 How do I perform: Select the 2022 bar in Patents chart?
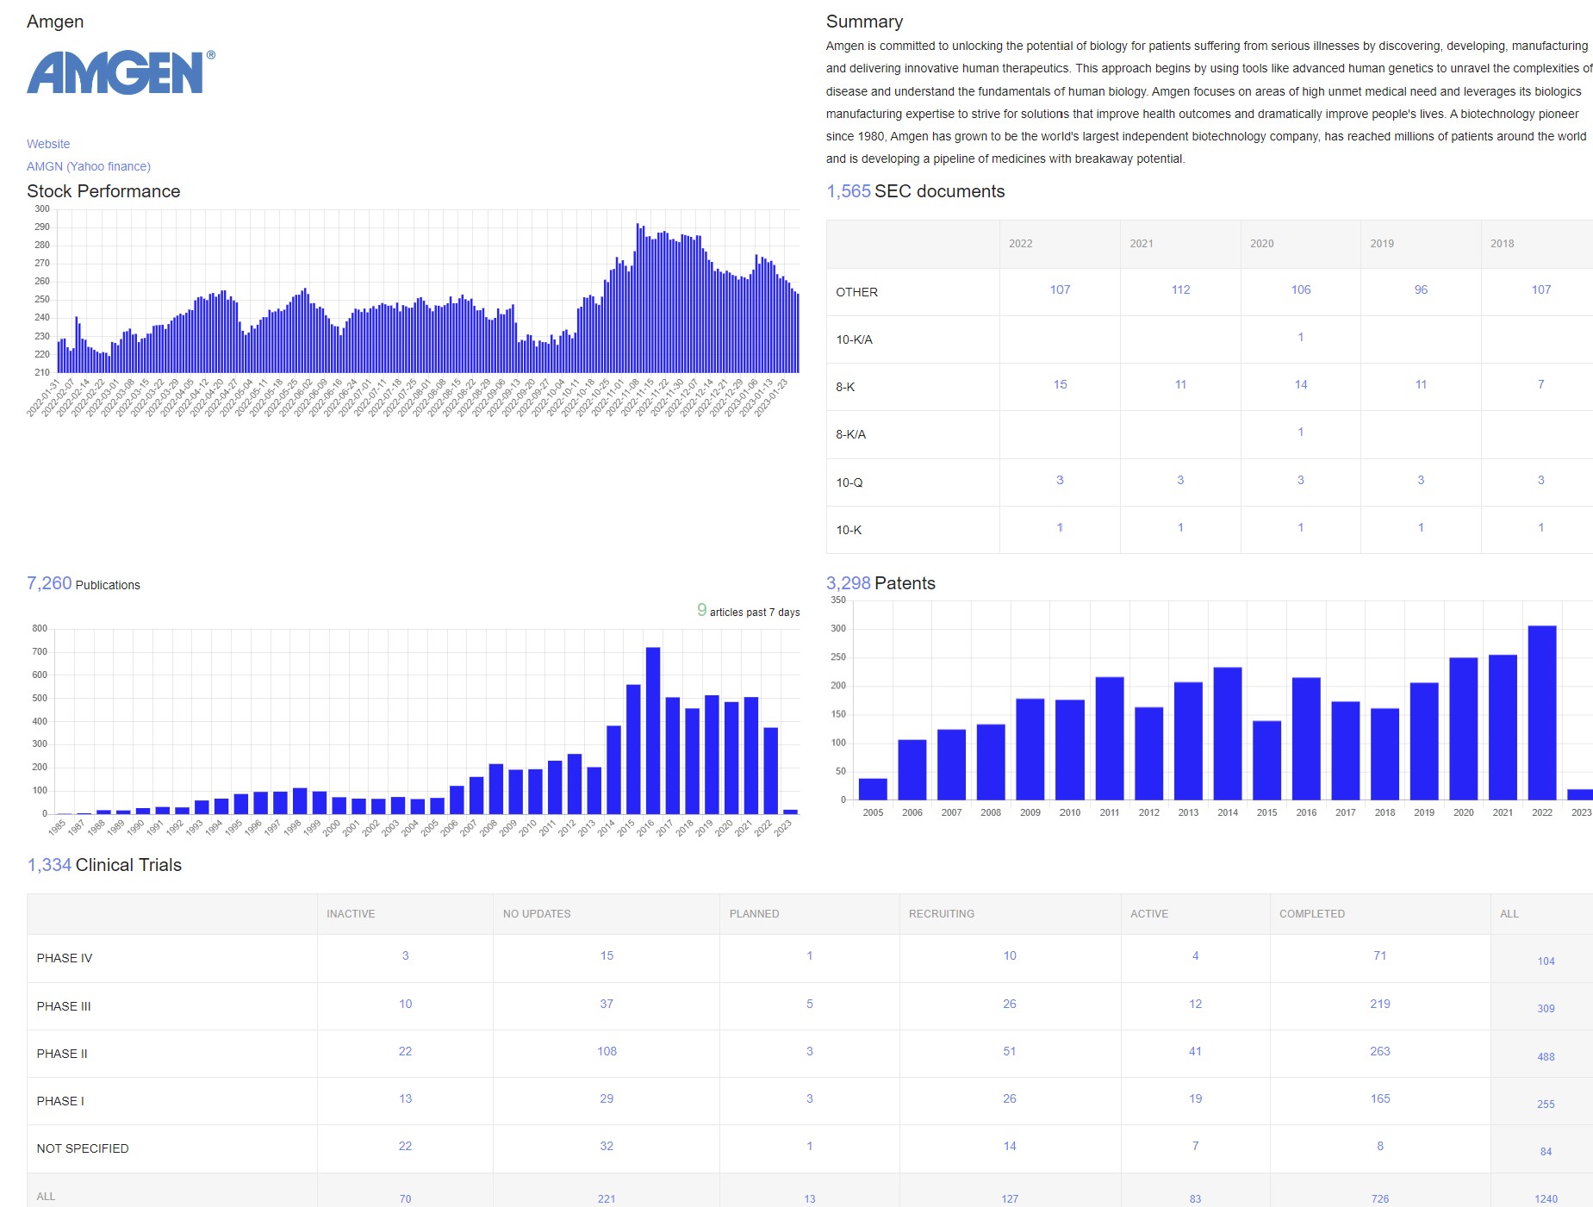pos(1542,713)
